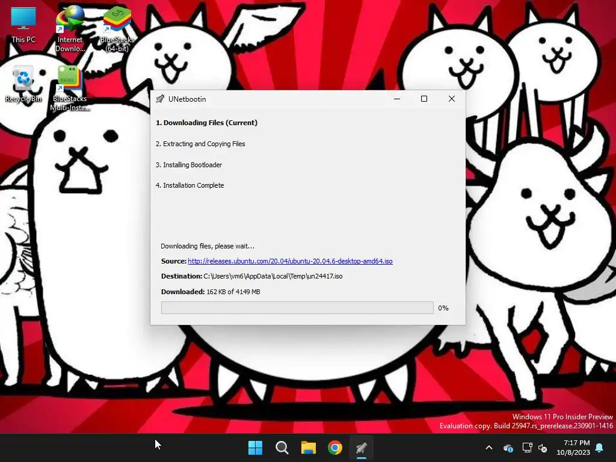Open the Ubuntu ISO source link

pos(290,261)
